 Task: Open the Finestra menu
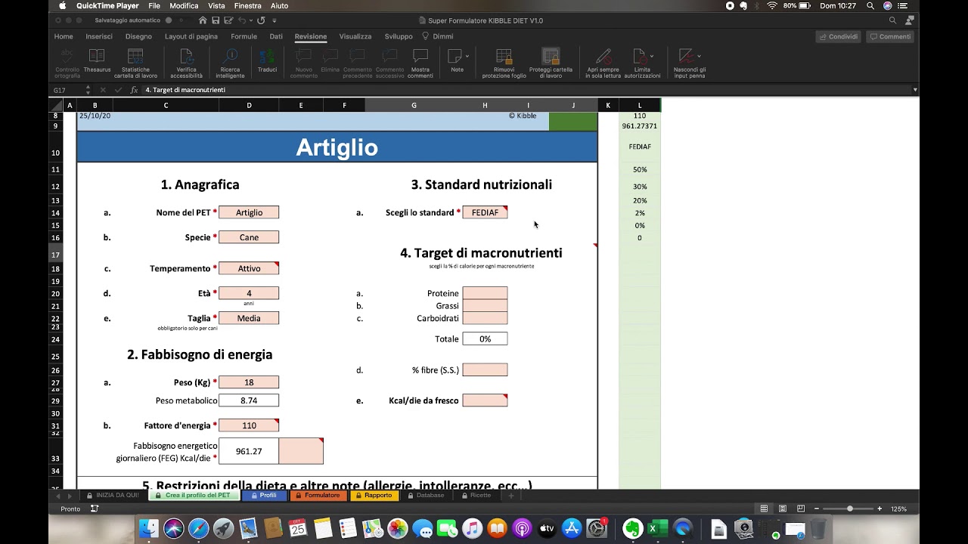pos(248,5)
